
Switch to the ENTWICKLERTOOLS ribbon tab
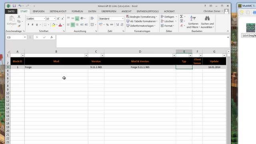[148, 11]
